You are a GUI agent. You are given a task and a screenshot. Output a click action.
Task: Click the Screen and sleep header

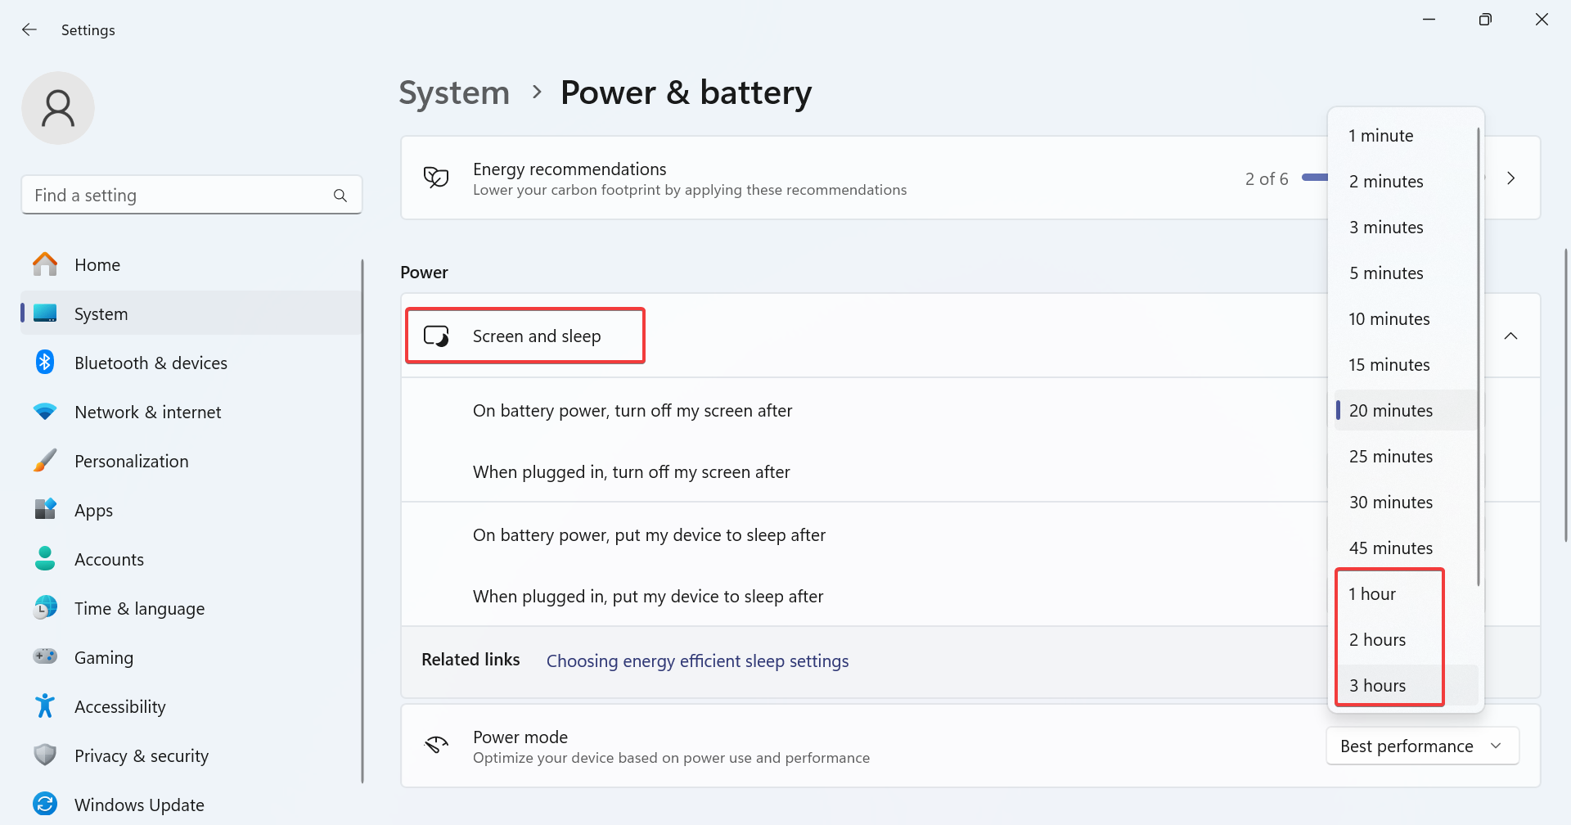point(970,336)
